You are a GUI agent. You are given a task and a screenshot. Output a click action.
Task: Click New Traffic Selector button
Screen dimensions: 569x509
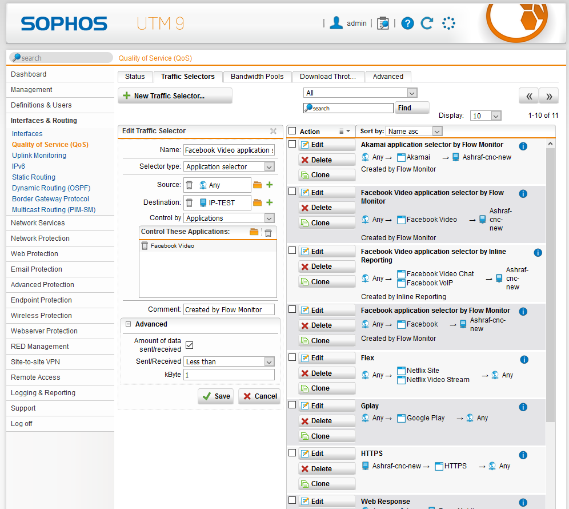175,96
